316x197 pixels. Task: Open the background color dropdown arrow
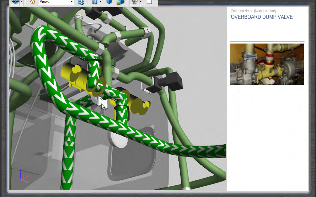[x=155, y=2]
